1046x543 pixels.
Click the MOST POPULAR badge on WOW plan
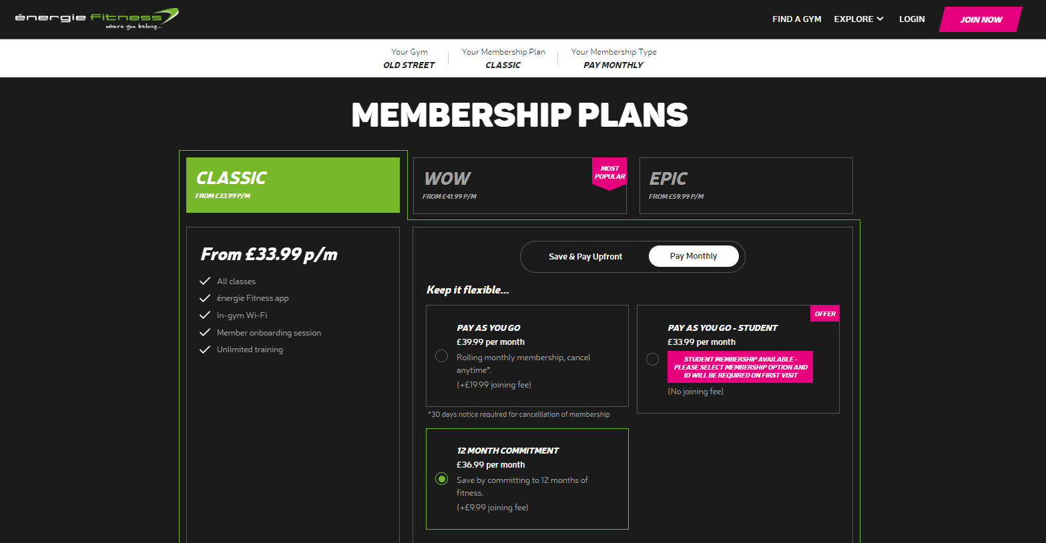pos(609,173)
